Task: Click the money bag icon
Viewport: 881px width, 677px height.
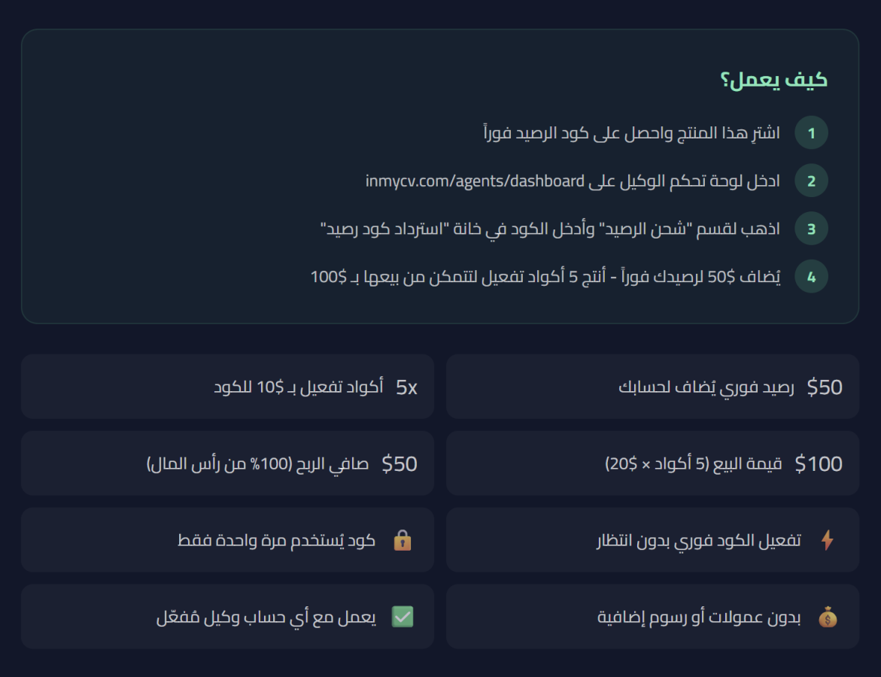Action: 828,618
